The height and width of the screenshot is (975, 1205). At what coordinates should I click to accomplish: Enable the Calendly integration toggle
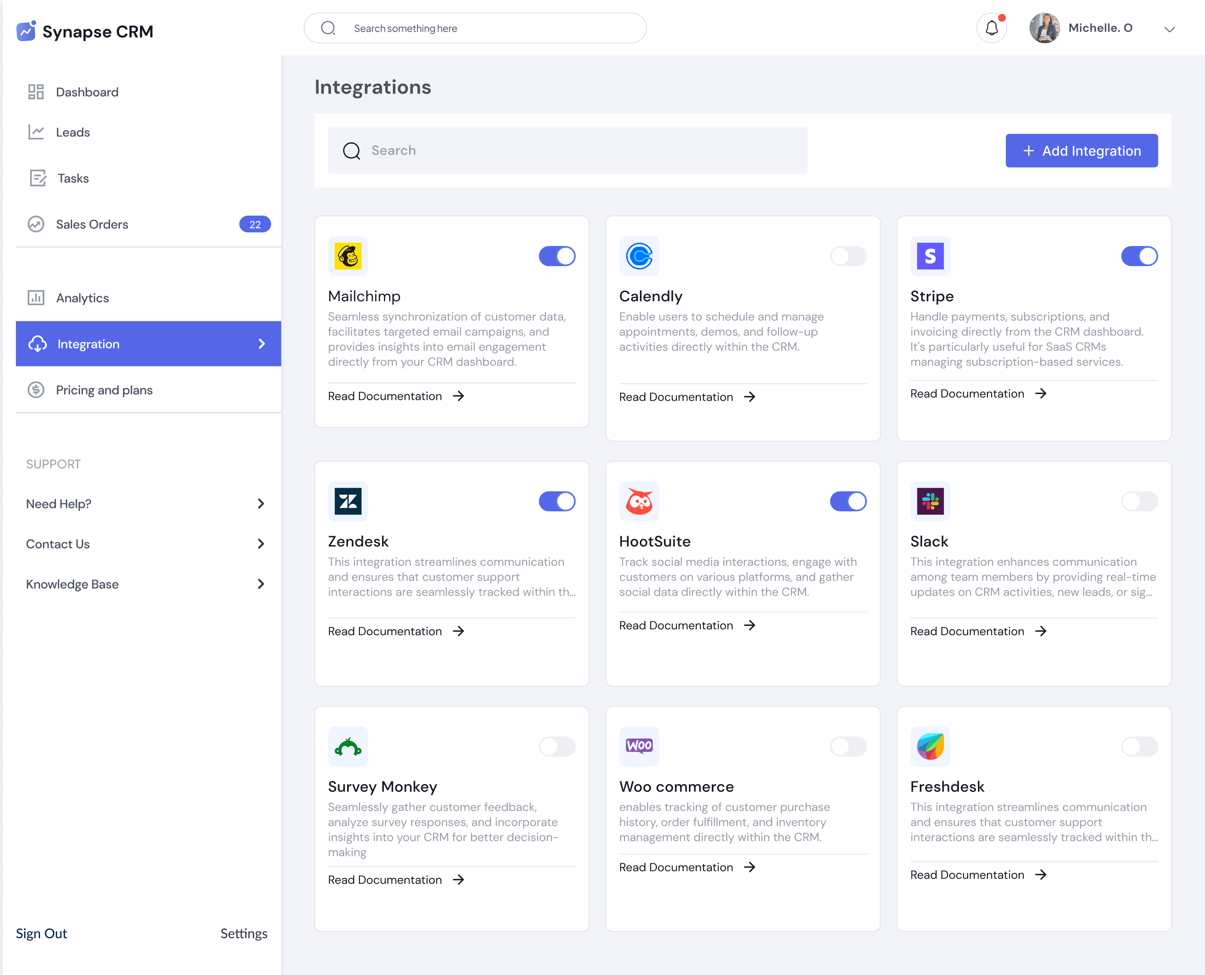[x=848, y=256]
